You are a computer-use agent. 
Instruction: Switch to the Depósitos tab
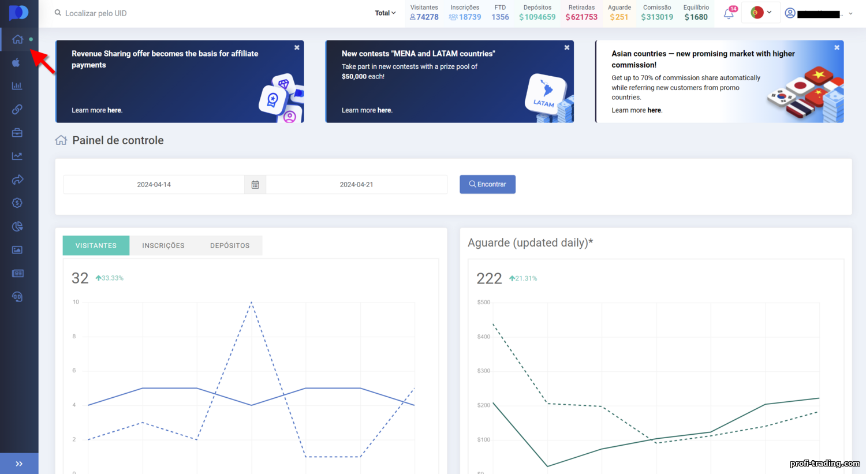(230, 245)
